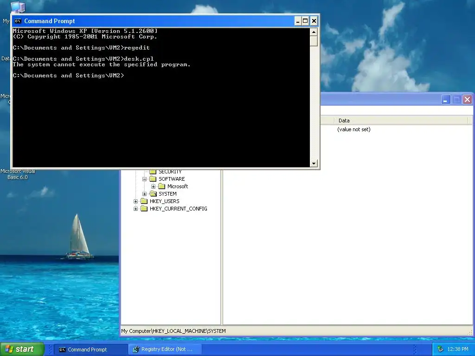475x356 pixels.
Task: Select the Microsoft folder icon in the registry tree
Action: pos(161,186)
